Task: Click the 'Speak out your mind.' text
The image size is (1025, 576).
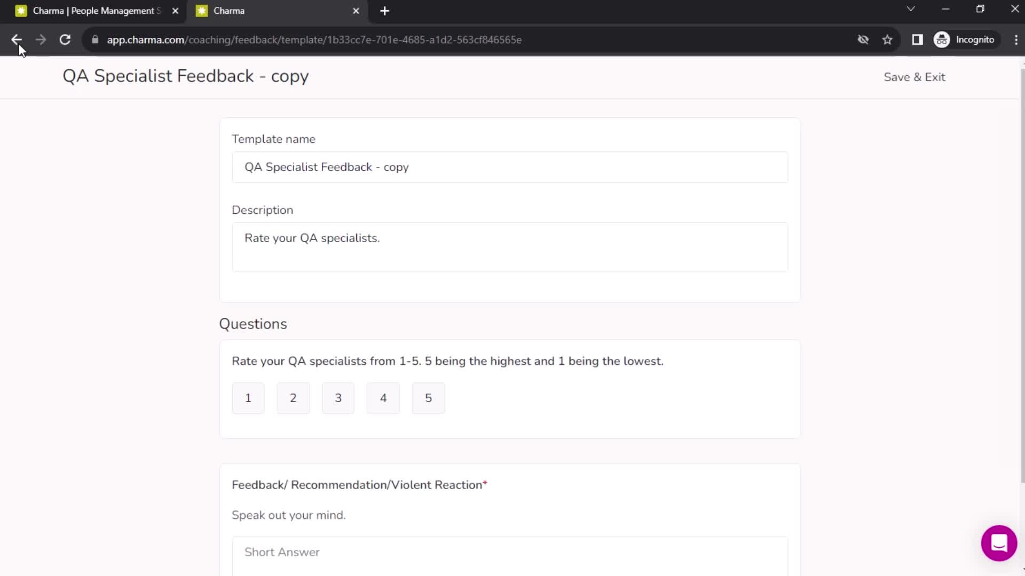Action: [288, 515]
